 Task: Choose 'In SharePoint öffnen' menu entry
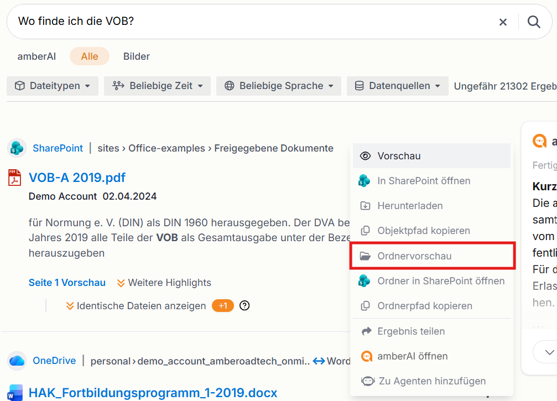(x=431, y=181)
